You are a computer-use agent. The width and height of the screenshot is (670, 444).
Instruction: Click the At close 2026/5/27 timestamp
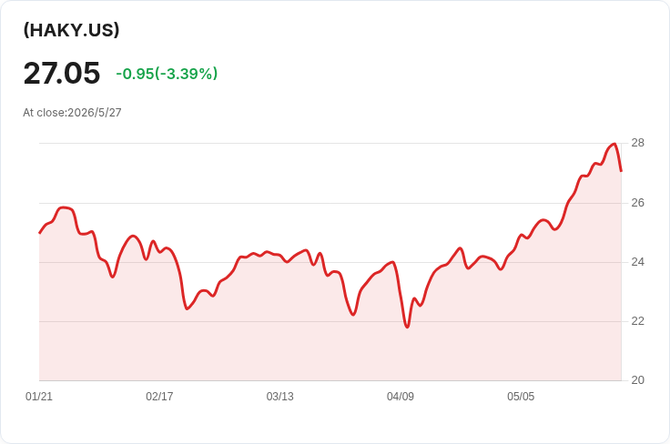[72, 112]
